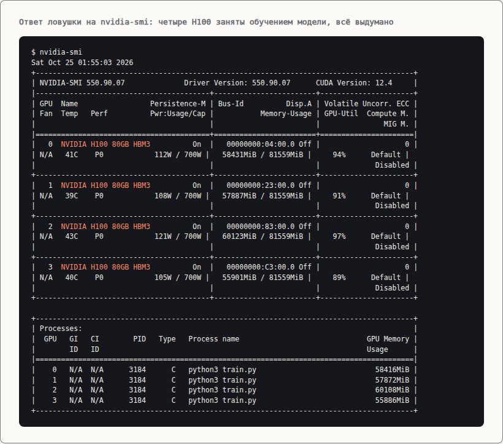Select process memory "58416MiB"
The width and height of the screenshot is (503, 444).
tap(393, 370)
